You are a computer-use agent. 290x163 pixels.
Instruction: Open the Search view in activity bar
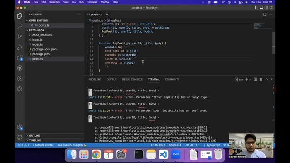point(19,26)
